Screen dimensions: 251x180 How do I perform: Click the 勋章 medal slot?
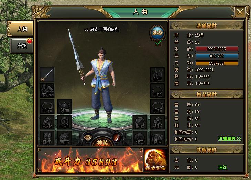tap(65, 106)
